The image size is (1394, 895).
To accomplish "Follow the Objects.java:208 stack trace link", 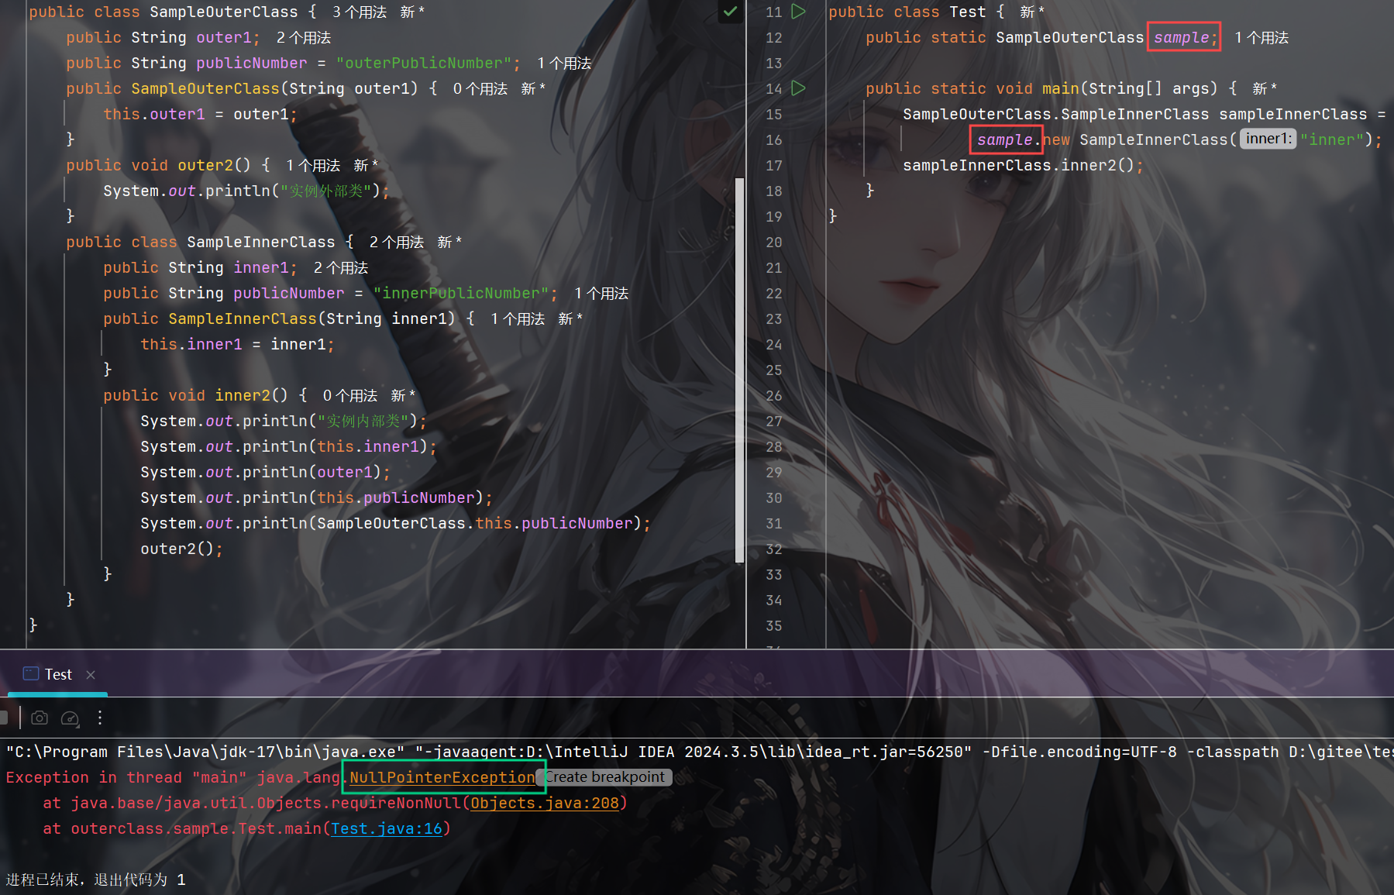I will 545,803.
